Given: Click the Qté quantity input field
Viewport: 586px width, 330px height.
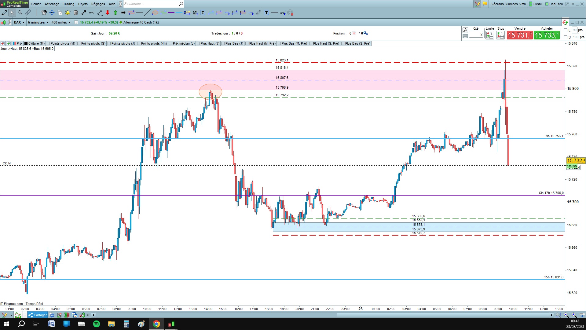Looking at the screenshot, I should click(x=476, y=35).
